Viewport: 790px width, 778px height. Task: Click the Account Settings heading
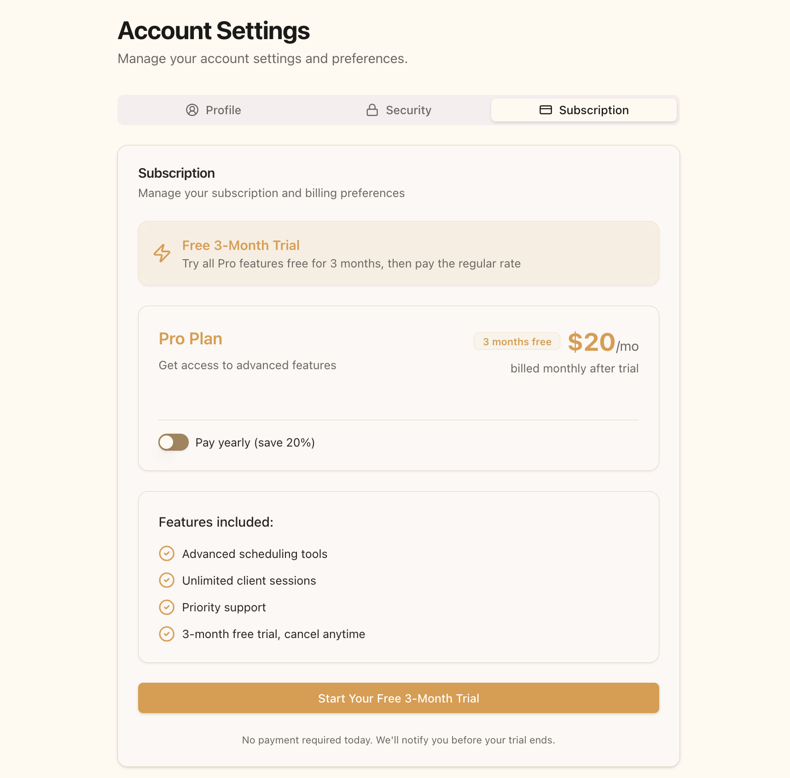pos(214,31)
